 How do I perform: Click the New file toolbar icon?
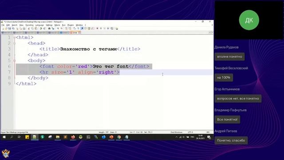[x=3, y=28]
